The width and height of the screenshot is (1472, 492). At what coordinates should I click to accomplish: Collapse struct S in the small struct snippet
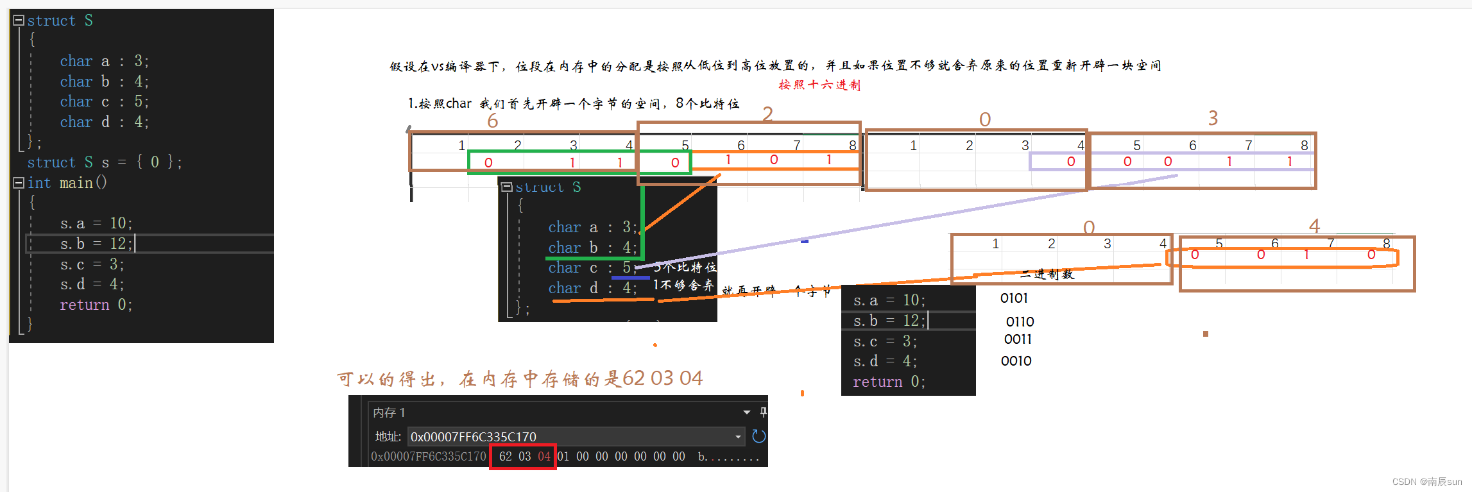point(507,187)
